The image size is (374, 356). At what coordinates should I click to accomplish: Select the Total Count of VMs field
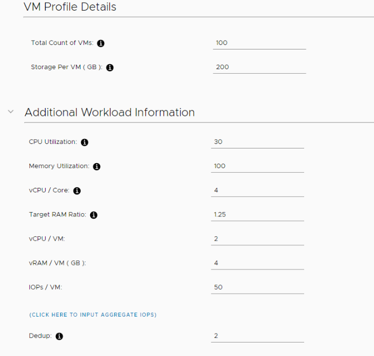pos(259,43)
